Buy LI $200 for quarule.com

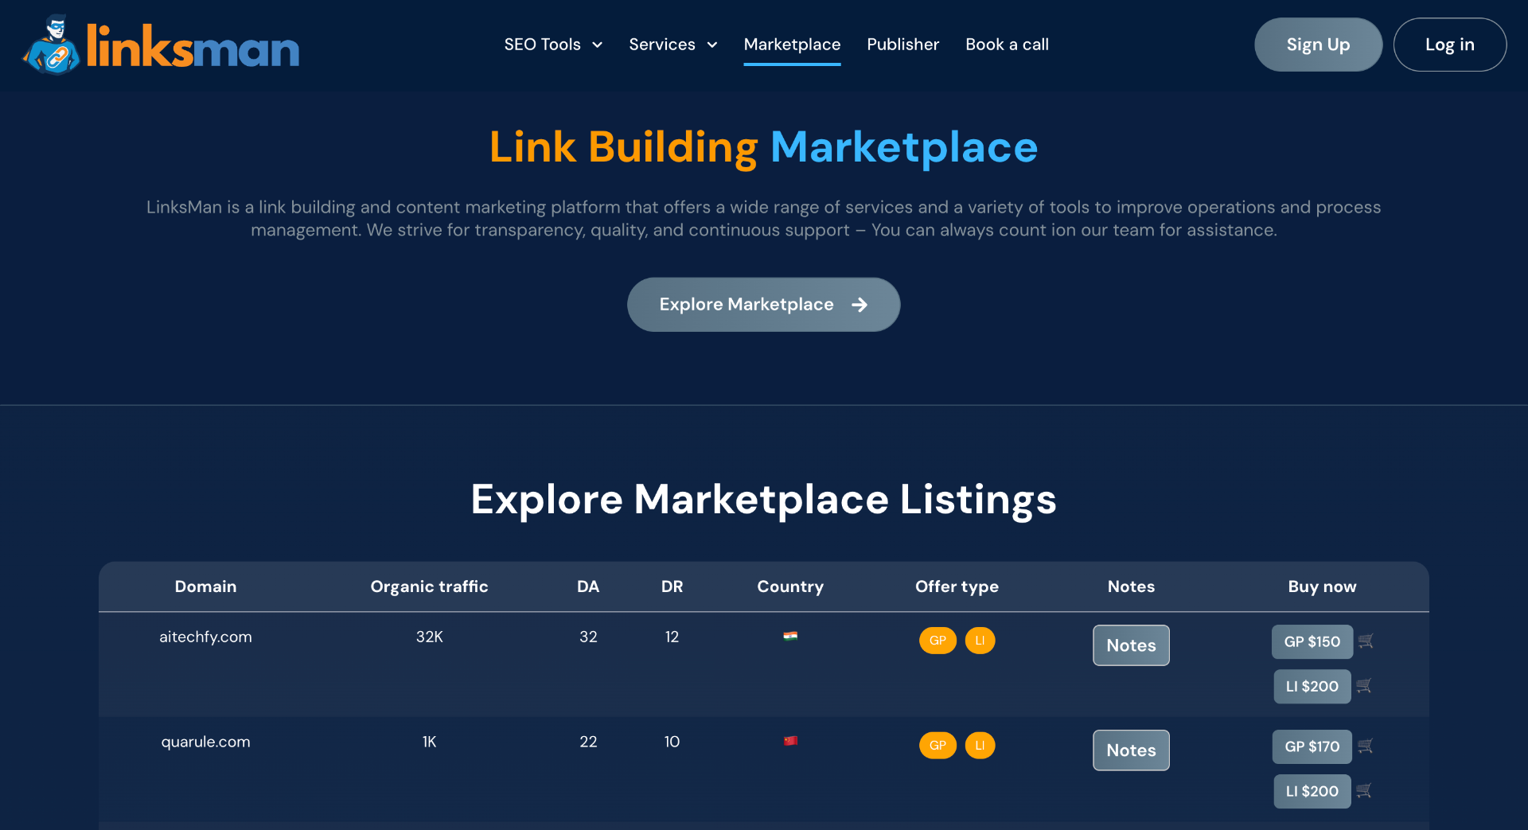[1312, 791]
